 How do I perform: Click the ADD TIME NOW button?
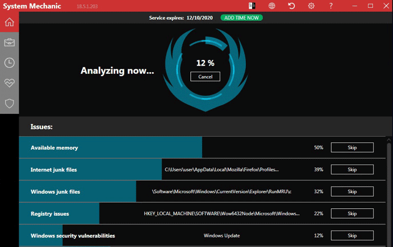[x=241, y=18]
